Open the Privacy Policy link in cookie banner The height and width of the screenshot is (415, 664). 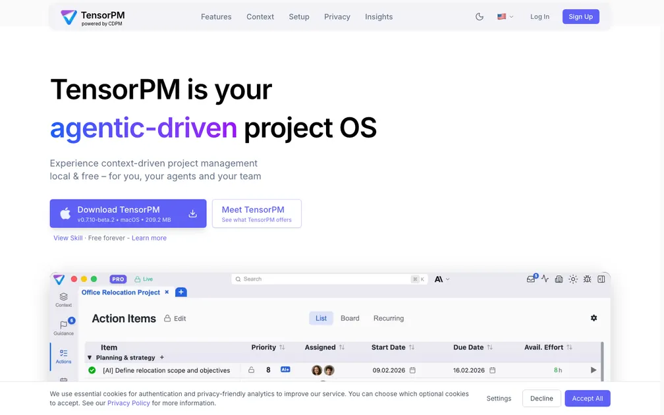click(128, 403)
